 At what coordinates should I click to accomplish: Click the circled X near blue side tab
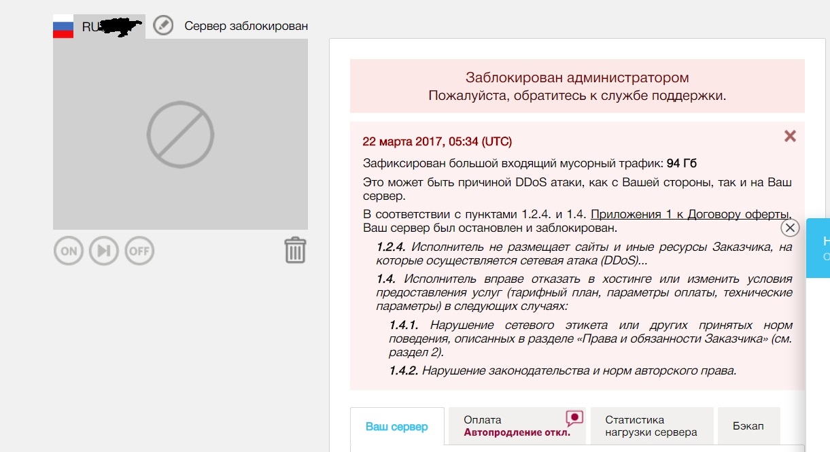click(x=790, y=227)
